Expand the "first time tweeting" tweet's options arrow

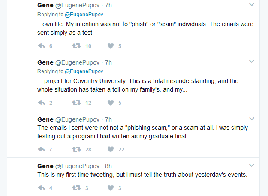(x=252, y=166)
